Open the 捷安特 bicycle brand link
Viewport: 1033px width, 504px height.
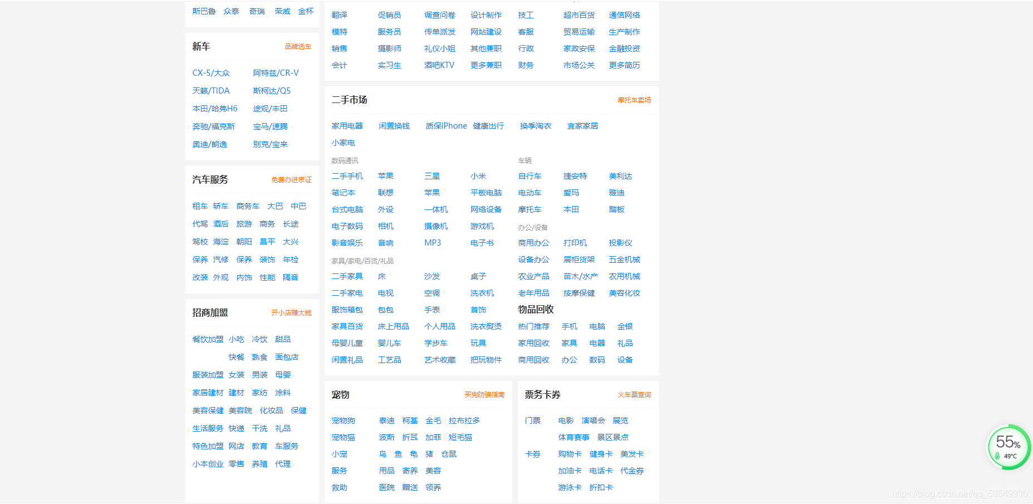click(x=575, y=176)
